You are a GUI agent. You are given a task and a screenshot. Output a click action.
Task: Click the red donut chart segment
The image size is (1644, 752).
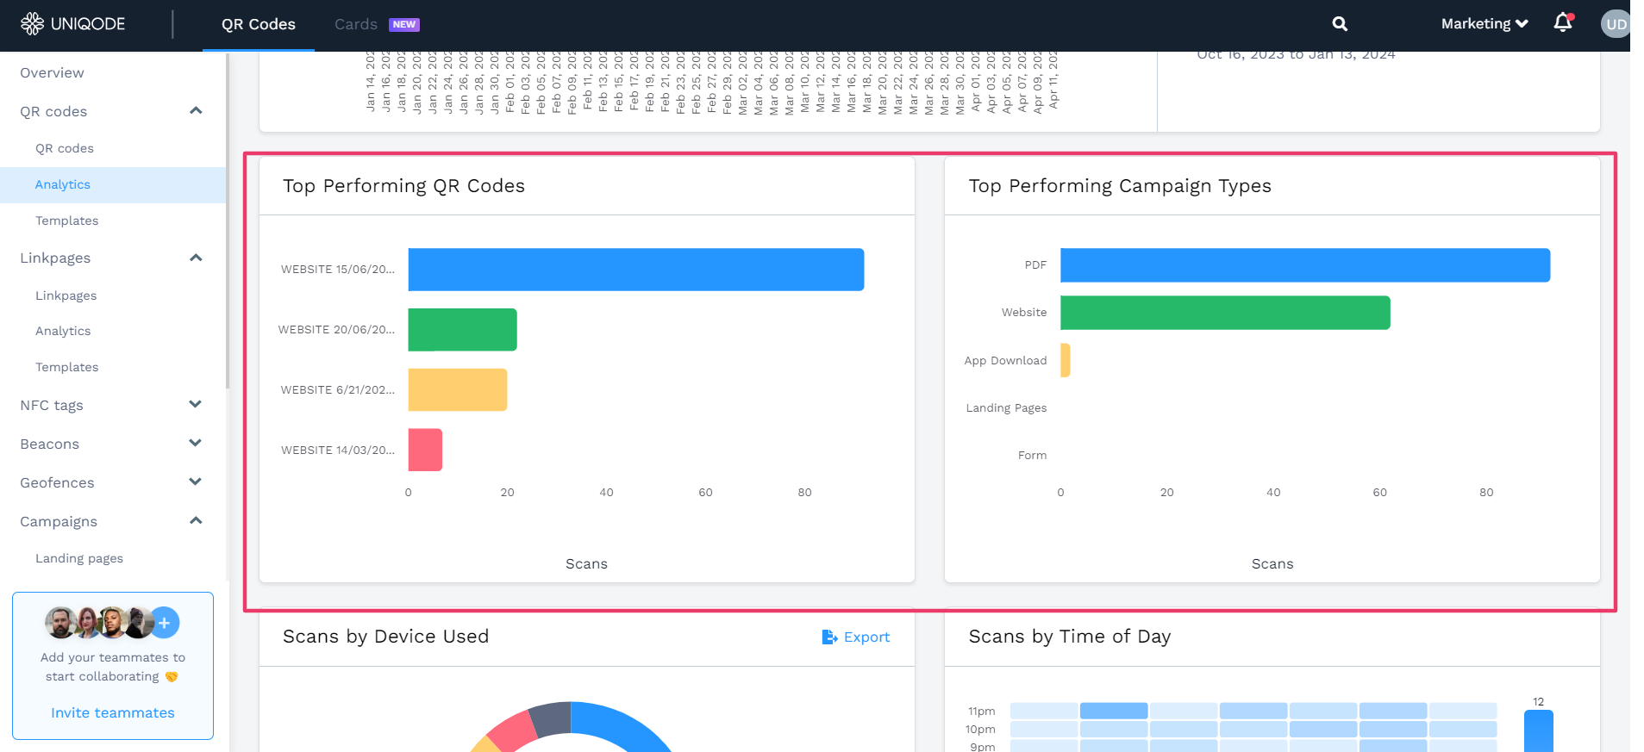coord(512,730)
